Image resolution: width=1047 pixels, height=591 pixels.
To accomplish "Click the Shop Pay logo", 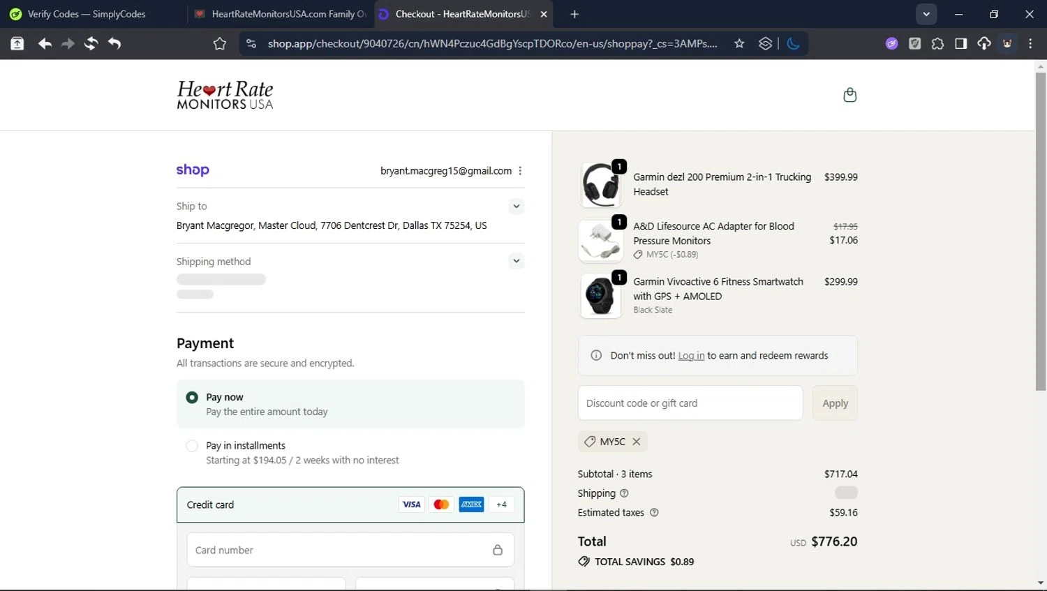I will [x=193, y=170].
